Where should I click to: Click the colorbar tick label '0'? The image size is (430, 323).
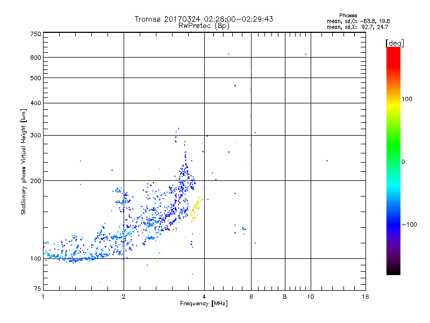(x=403, y=162)
